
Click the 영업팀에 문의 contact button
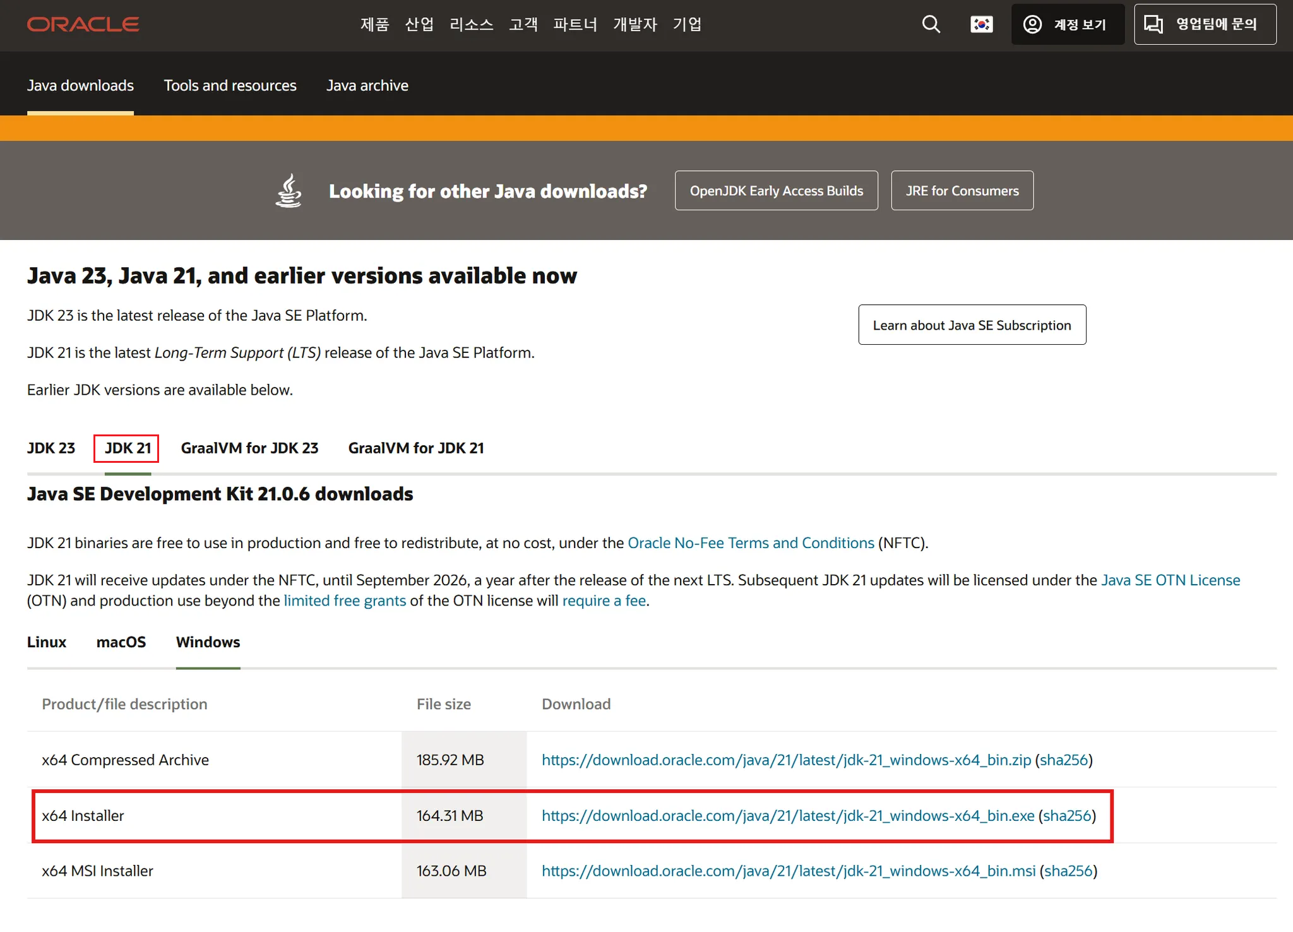1205,25
